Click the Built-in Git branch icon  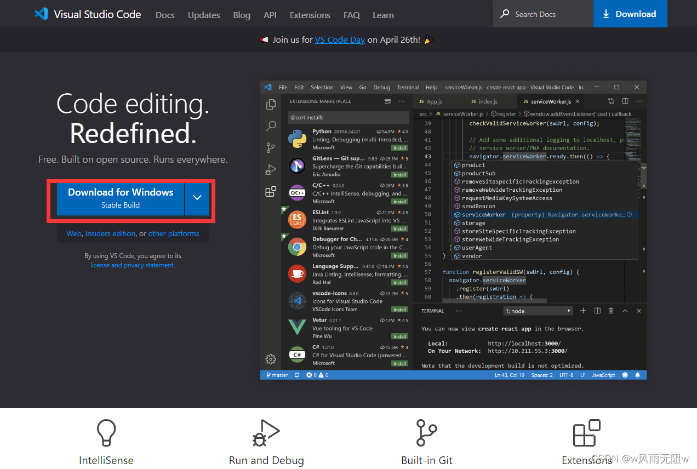coord(426,433)
